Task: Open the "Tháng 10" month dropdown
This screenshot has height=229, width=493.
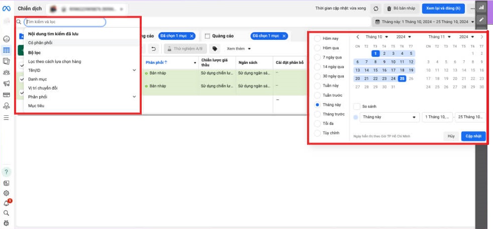Action: pos(376,37)
